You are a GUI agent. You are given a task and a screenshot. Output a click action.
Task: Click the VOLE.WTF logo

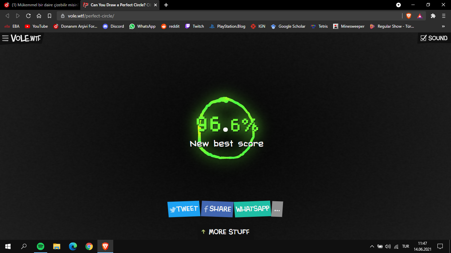[26, 39]
